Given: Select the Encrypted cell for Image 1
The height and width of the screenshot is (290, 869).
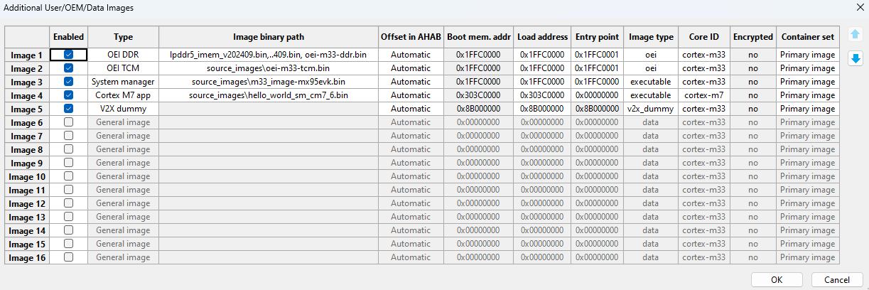Looking at the screenshot, I should (752, 55).
